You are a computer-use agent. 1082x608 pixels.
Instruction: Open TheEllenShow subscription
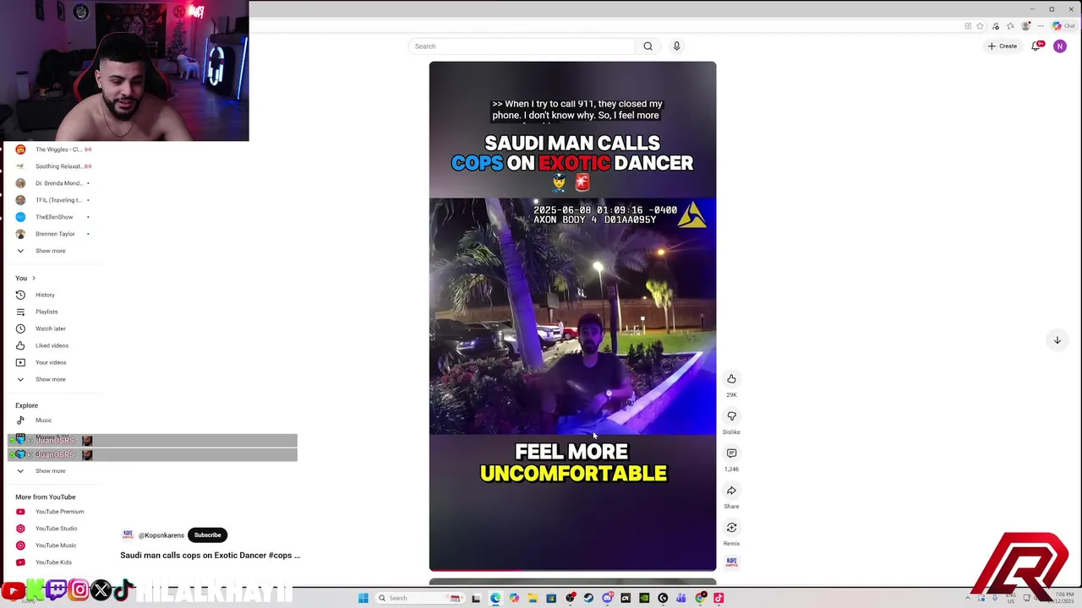[x=54, y=217]
